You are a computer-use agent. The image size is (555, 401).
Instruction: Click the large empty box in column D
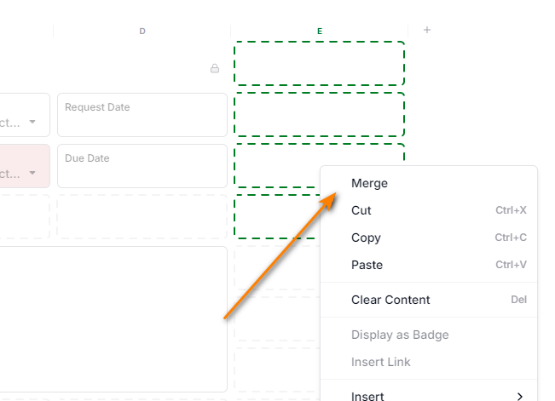(x=113, y=318)
